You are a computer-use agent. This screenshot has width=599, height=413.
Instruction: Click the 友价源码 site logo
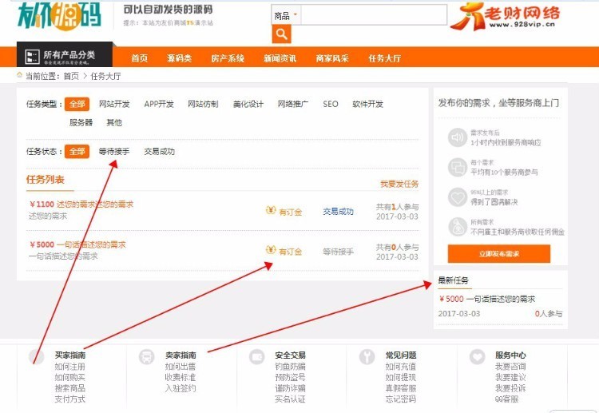(59, 16)
